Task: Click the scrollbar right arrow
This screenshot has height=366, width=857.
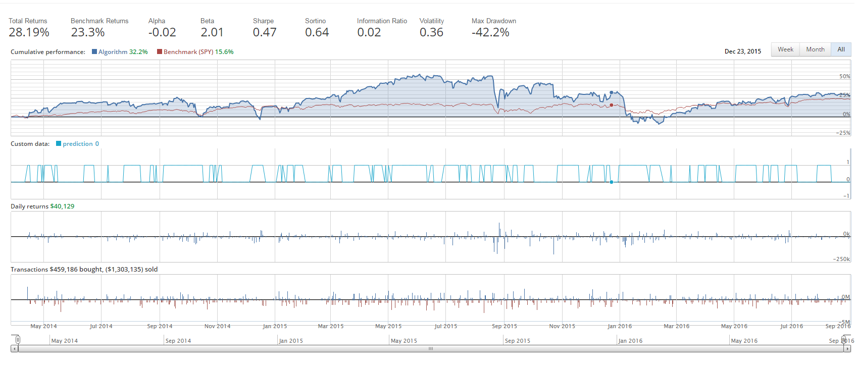Action: (847, 349)
